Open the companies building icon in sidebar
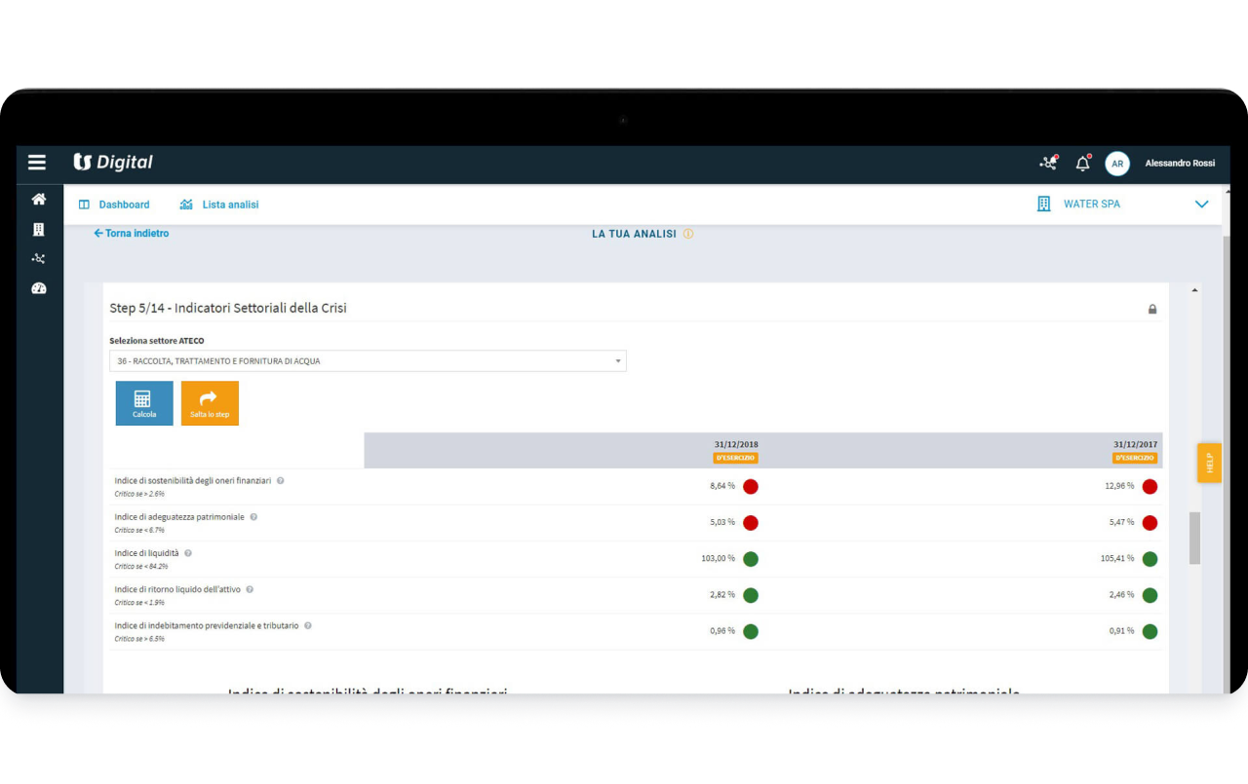This screenshot has width=1248, height=784. click(x=39, y=230)
